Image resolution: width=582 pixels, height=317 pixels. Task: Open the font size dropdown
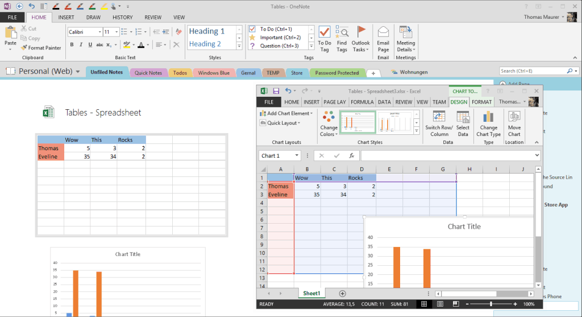(116, 32)
